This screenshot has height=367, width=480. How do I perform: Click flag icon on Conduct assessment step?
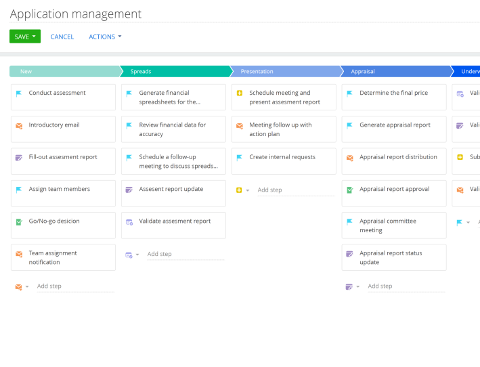coord(19,93)
